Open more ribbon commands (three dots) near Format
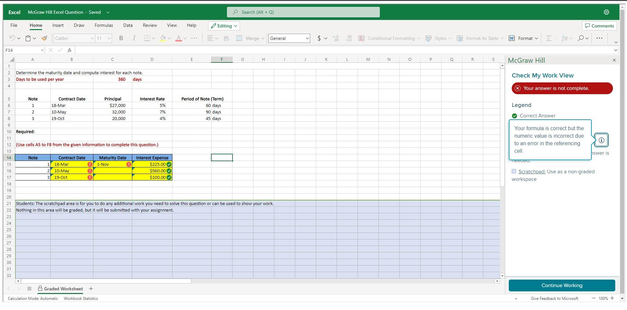Image resolution: width=627 pixels, height=310 pixels. click(599, 38)
